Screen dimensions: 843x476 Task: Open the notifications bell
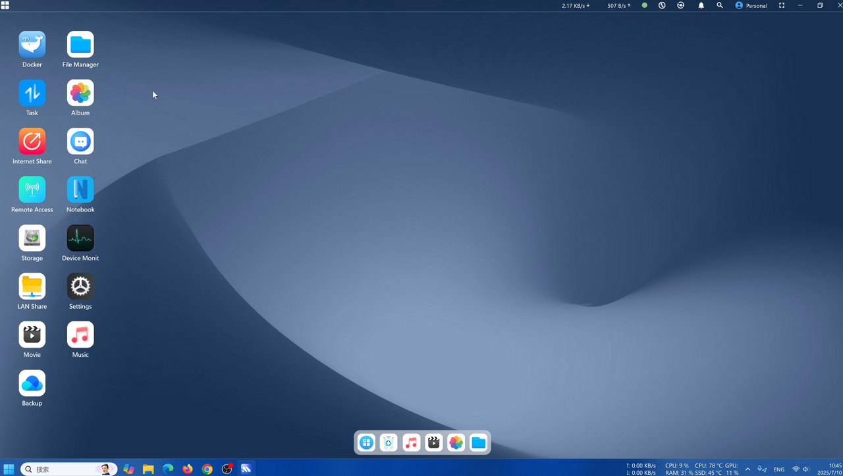point(701,5)
